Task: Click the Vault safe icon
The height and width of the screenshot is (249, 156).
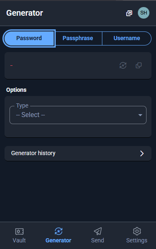Action: pyautogui.click(x=19, y=231)
